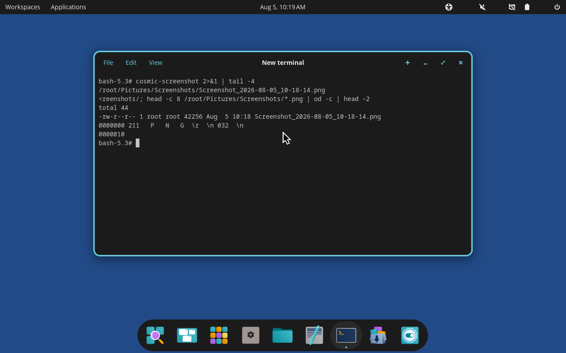Launch the search magnifier dock icon
566x353 pixels.
point(155,335)
